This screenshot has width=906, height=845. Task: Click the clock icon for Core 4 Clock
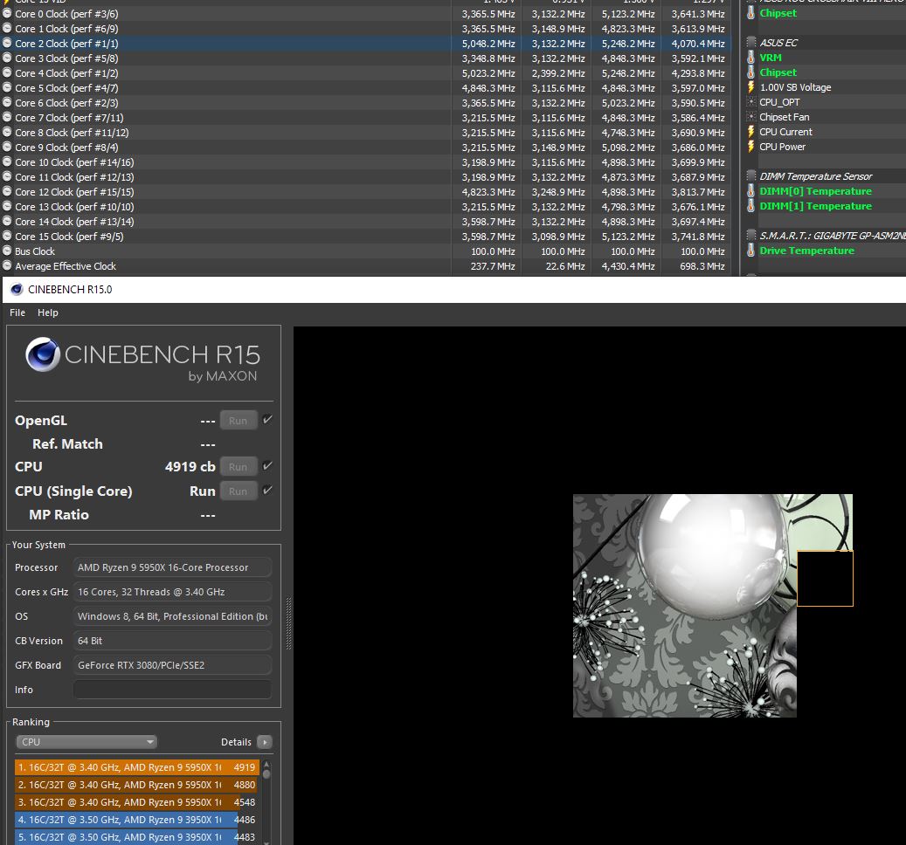coord(7,72)
